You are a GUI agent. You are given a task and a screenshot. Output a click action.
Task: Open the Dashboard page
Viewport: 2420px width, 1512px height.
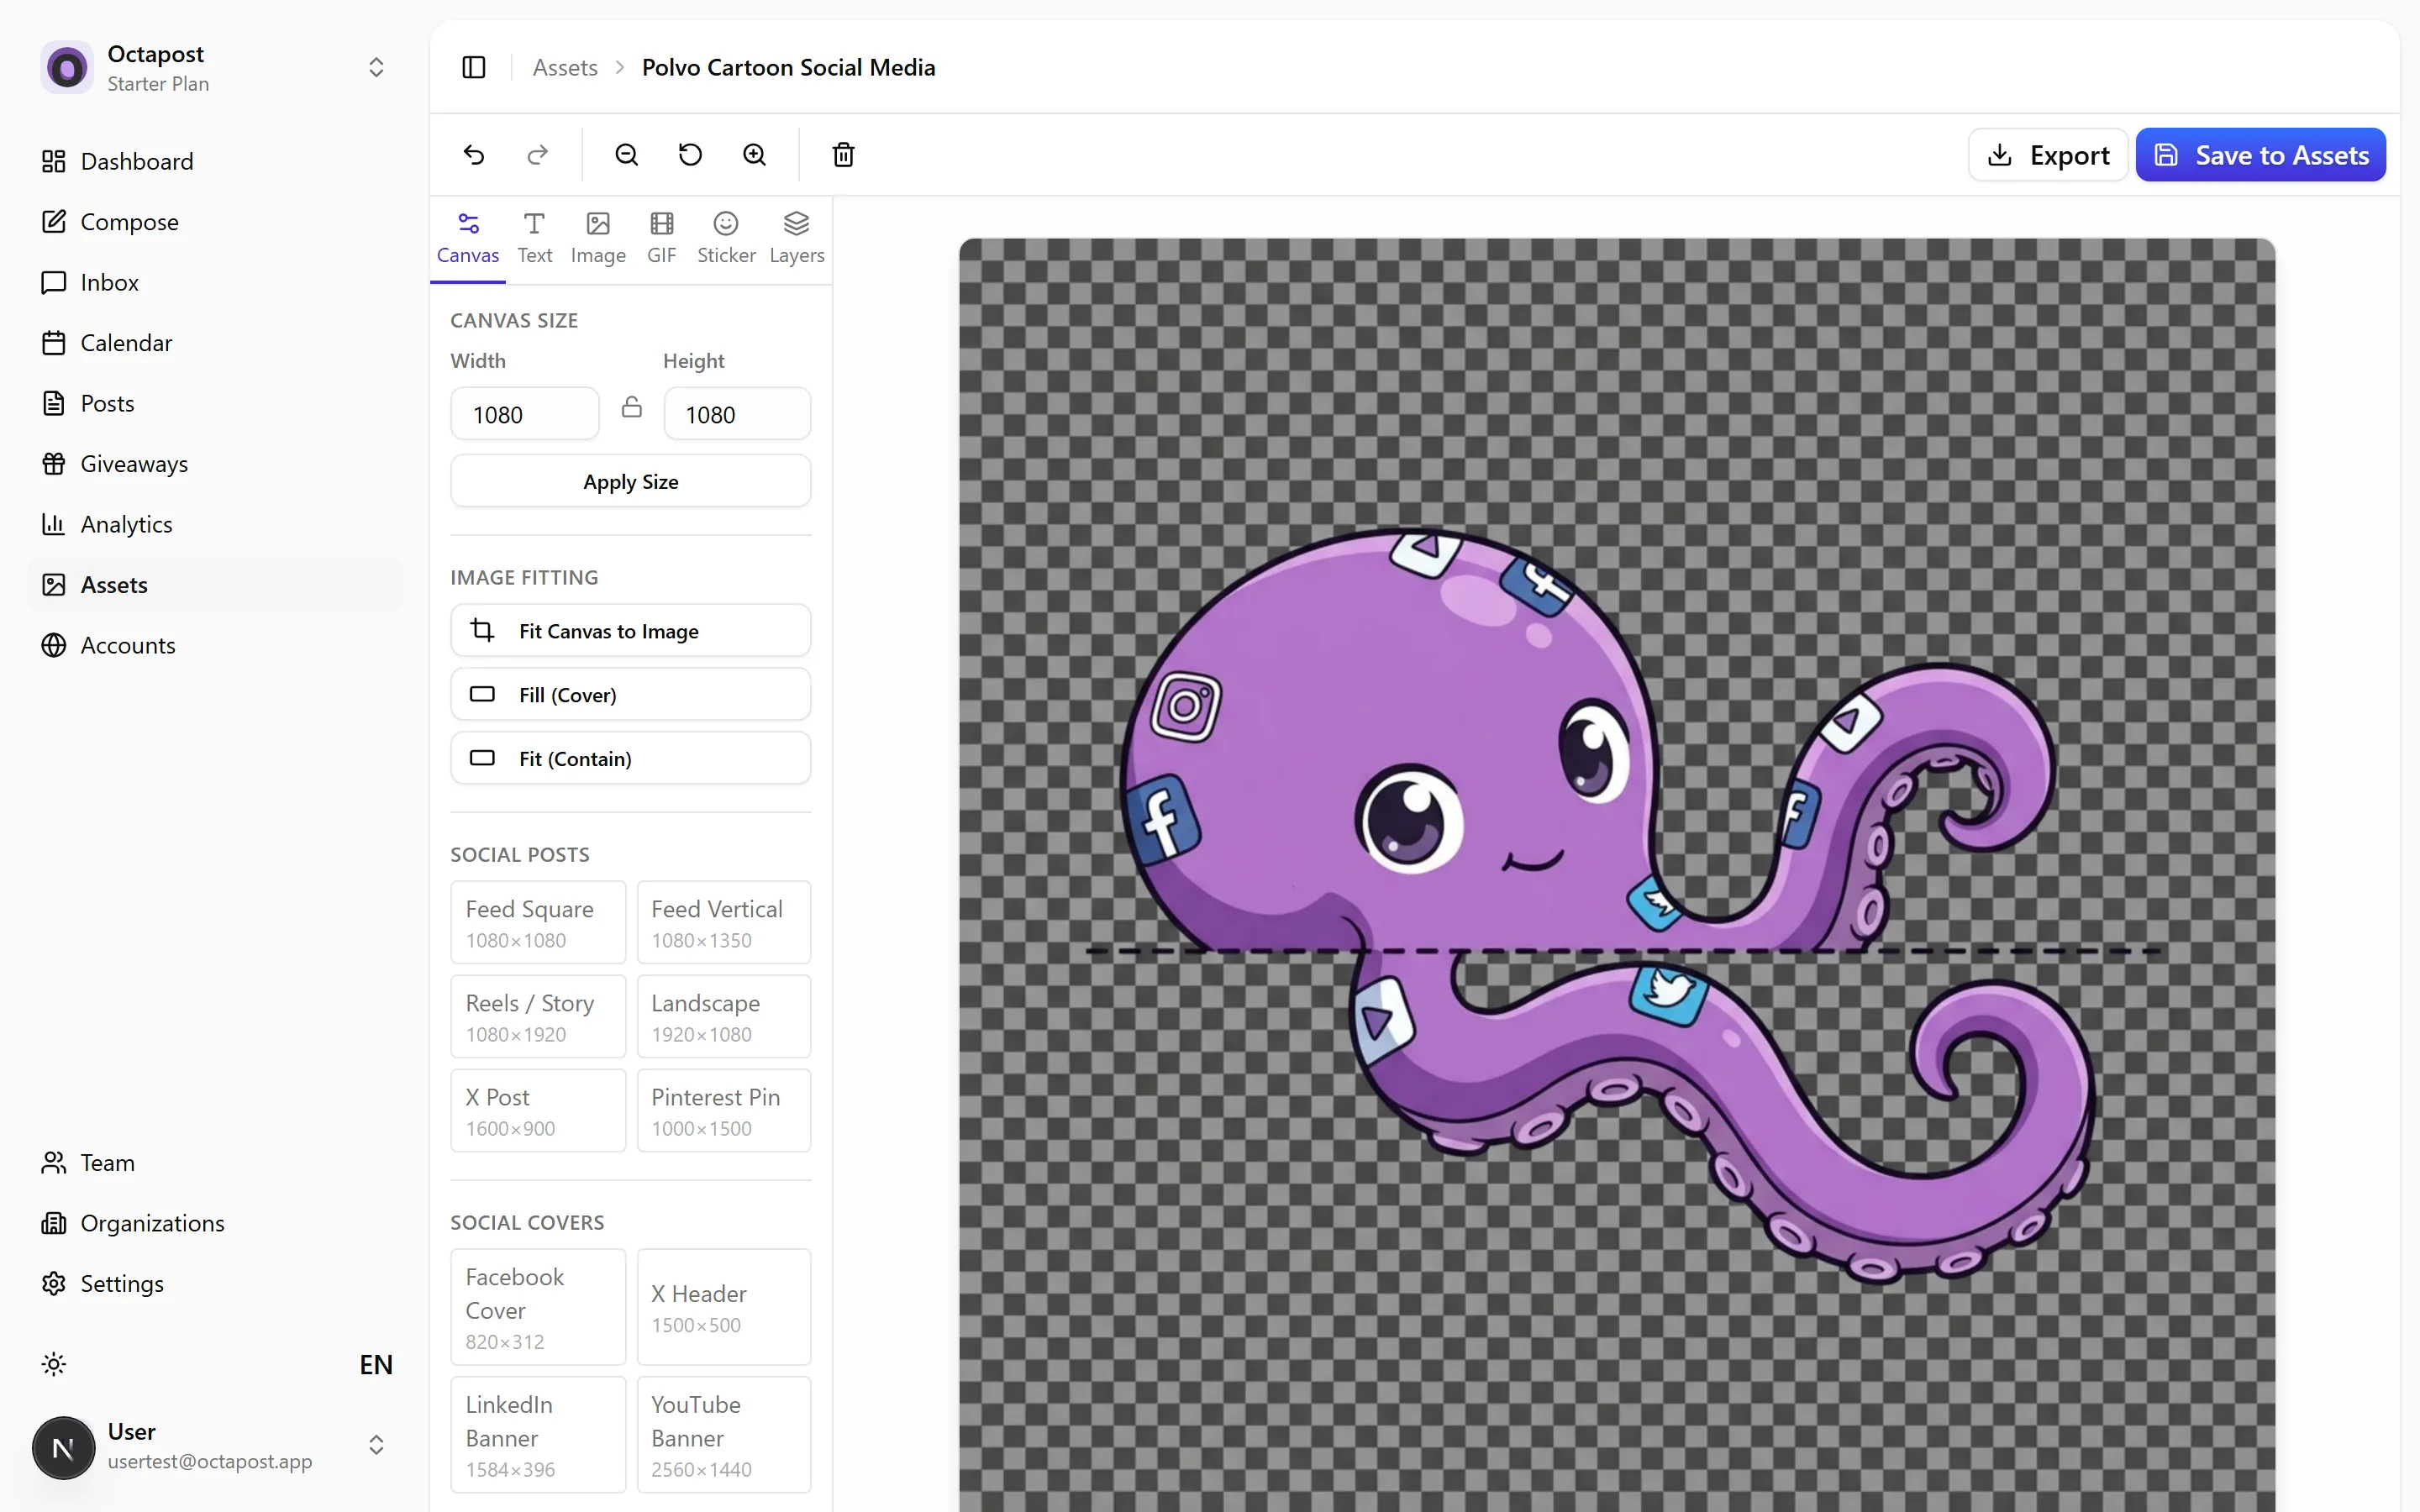pyautogui.click(x=215, y=161)
